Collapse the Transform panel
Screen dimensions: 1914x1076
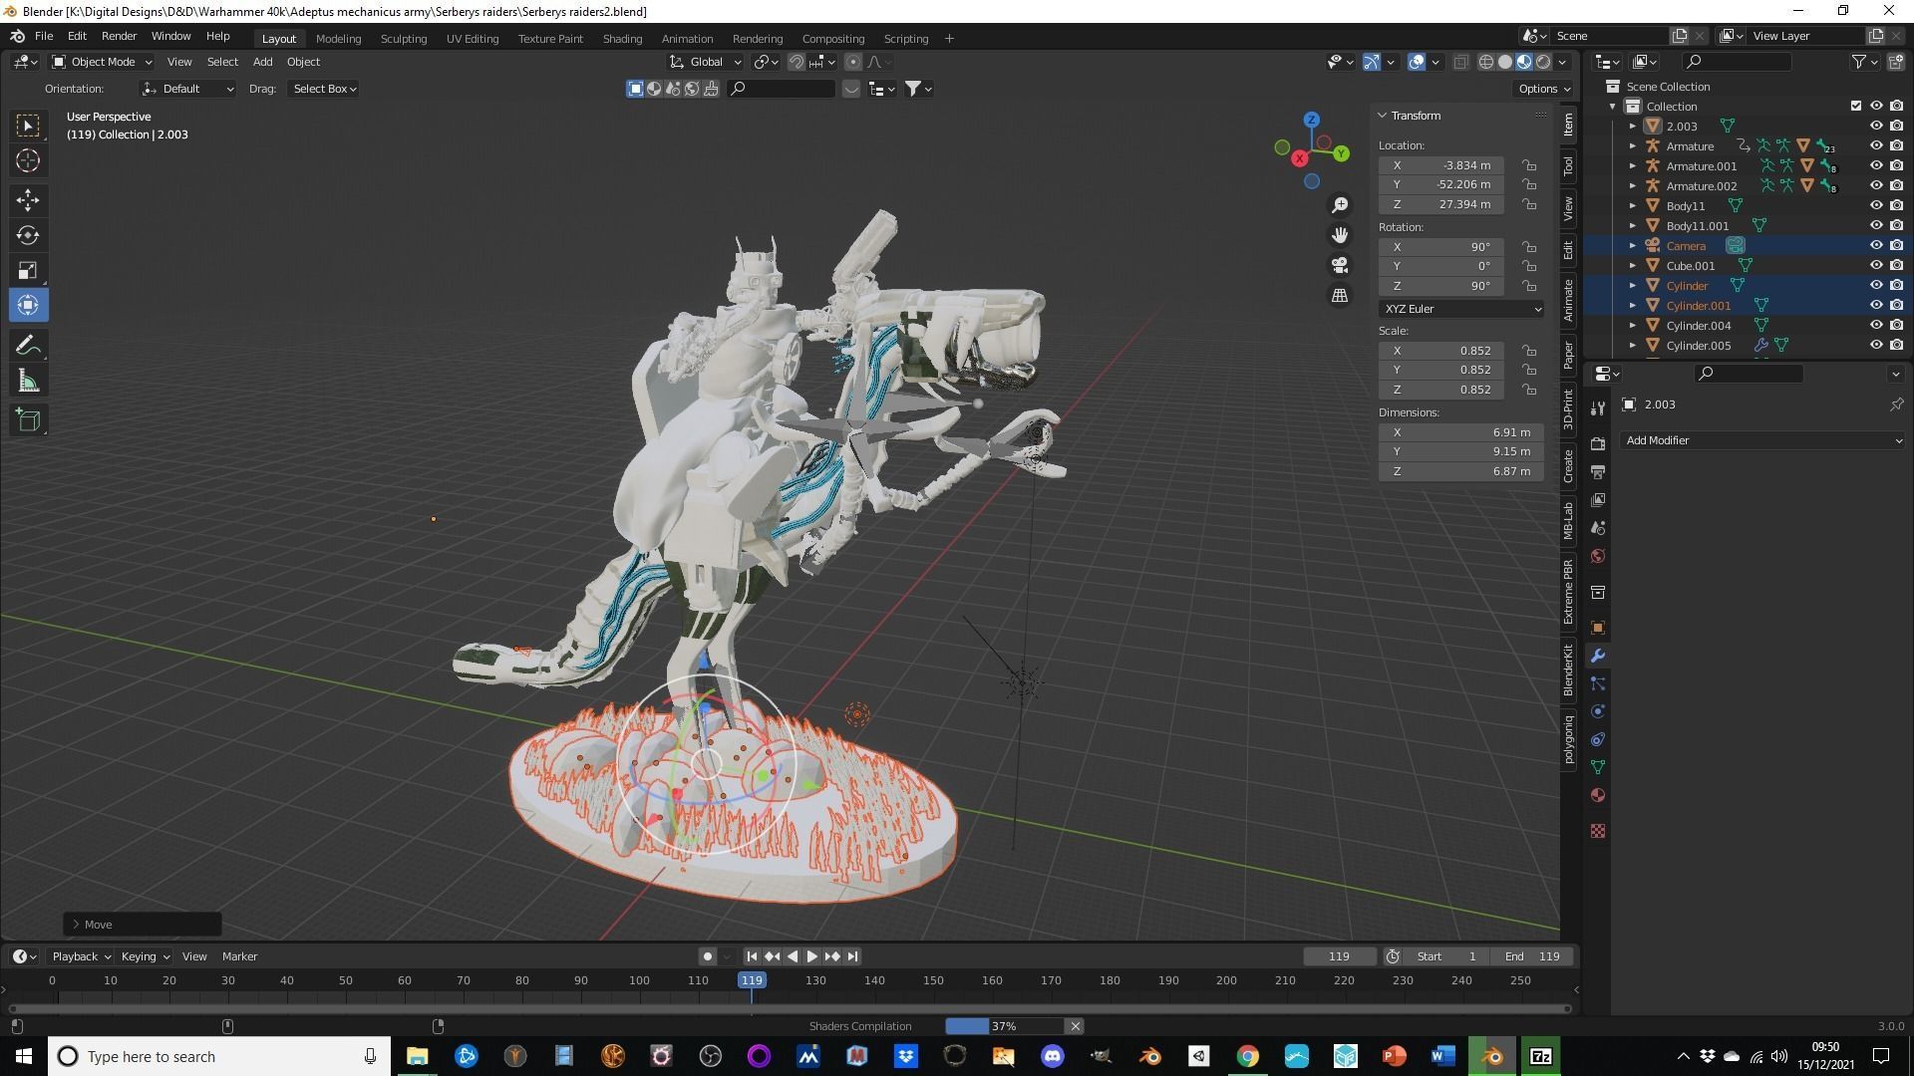[1384, 116]
